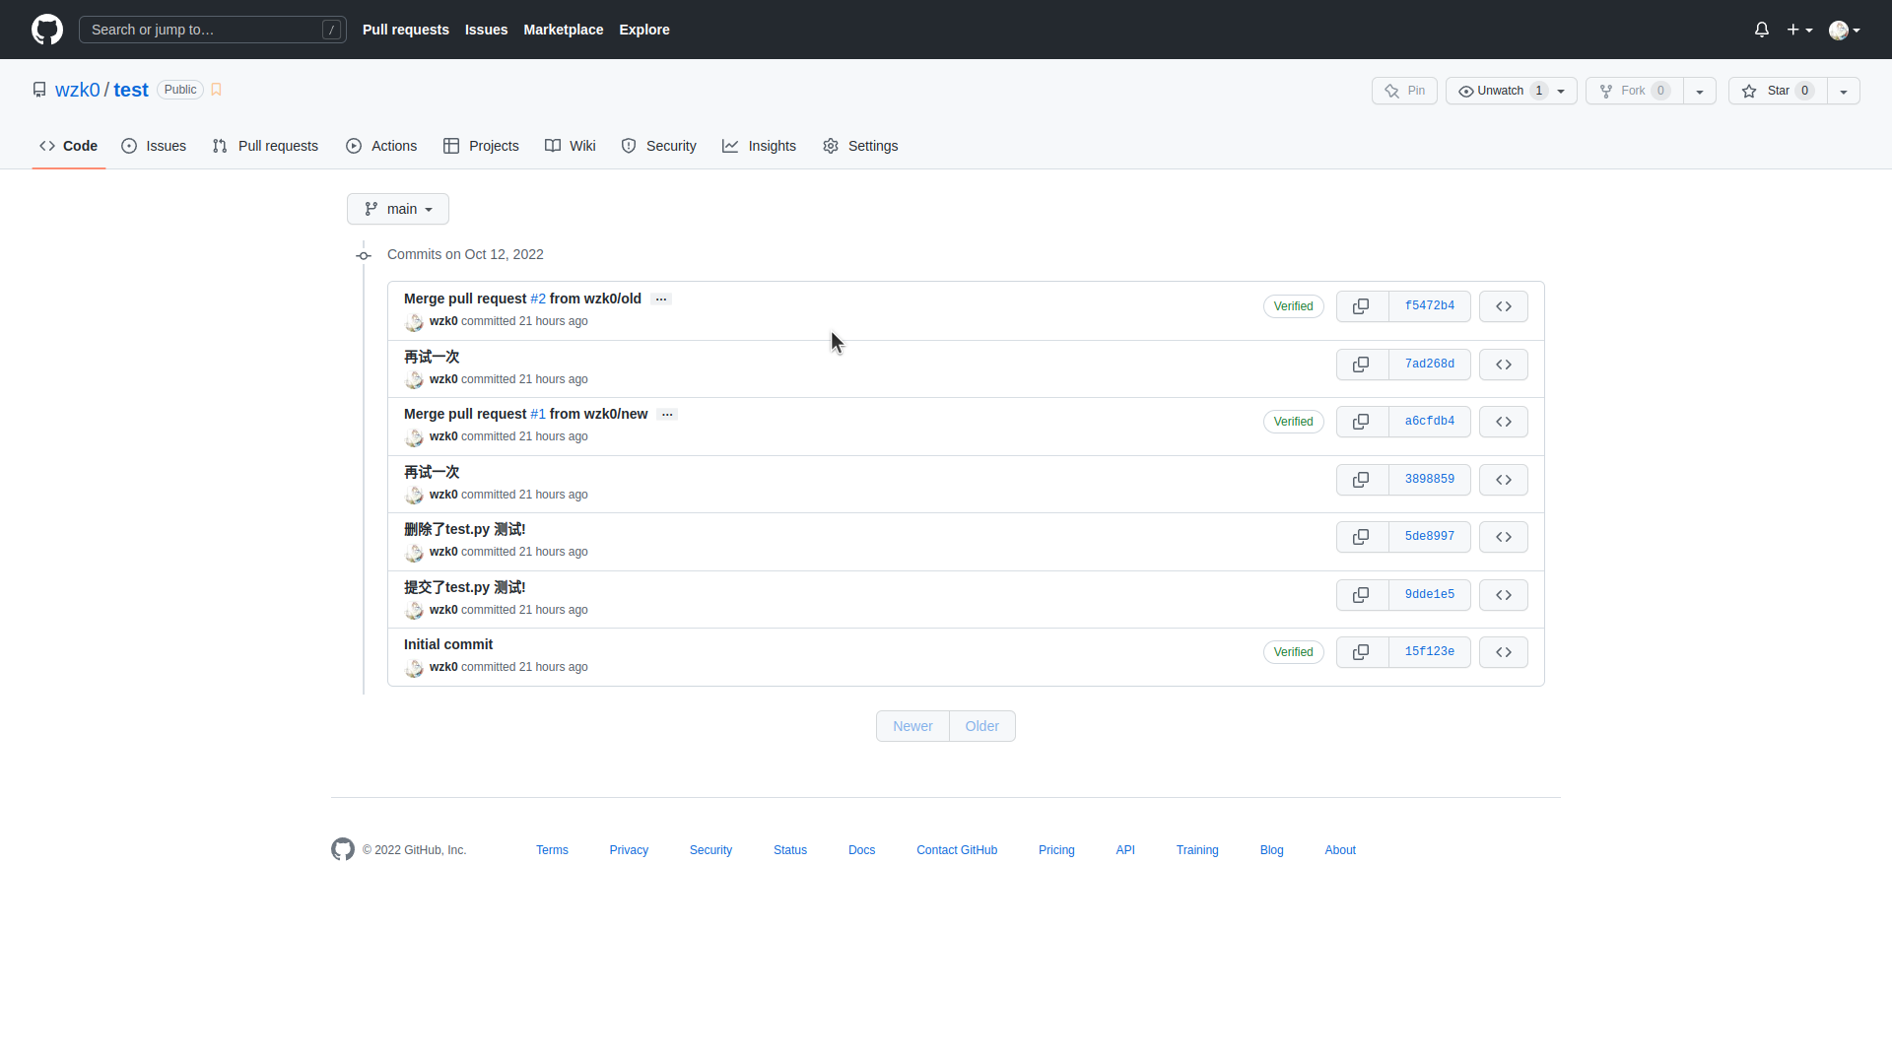
Task: Focus the Search or jump to field
Action: pos(212,30)
